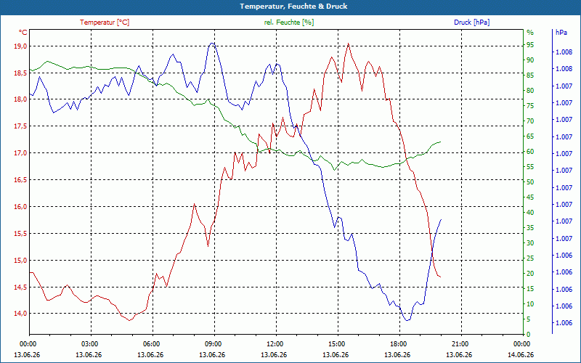Click the '21:00' time axis label
The image size is (581, 363).
click(x=459, y=343)
